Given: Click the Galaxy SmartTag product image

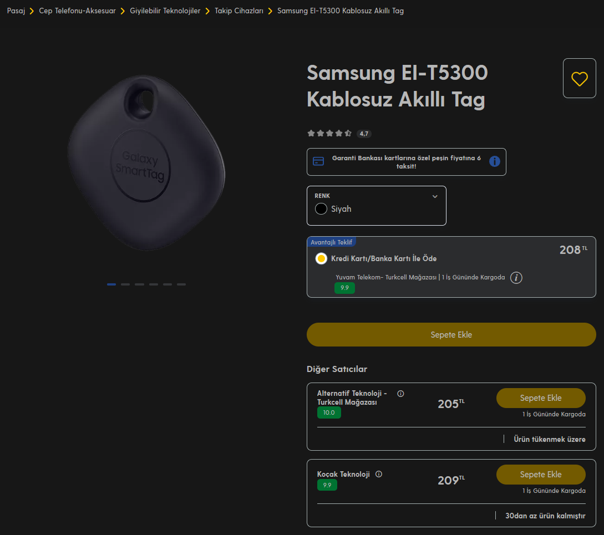Looking at the screenshot, I should point(147,163).
